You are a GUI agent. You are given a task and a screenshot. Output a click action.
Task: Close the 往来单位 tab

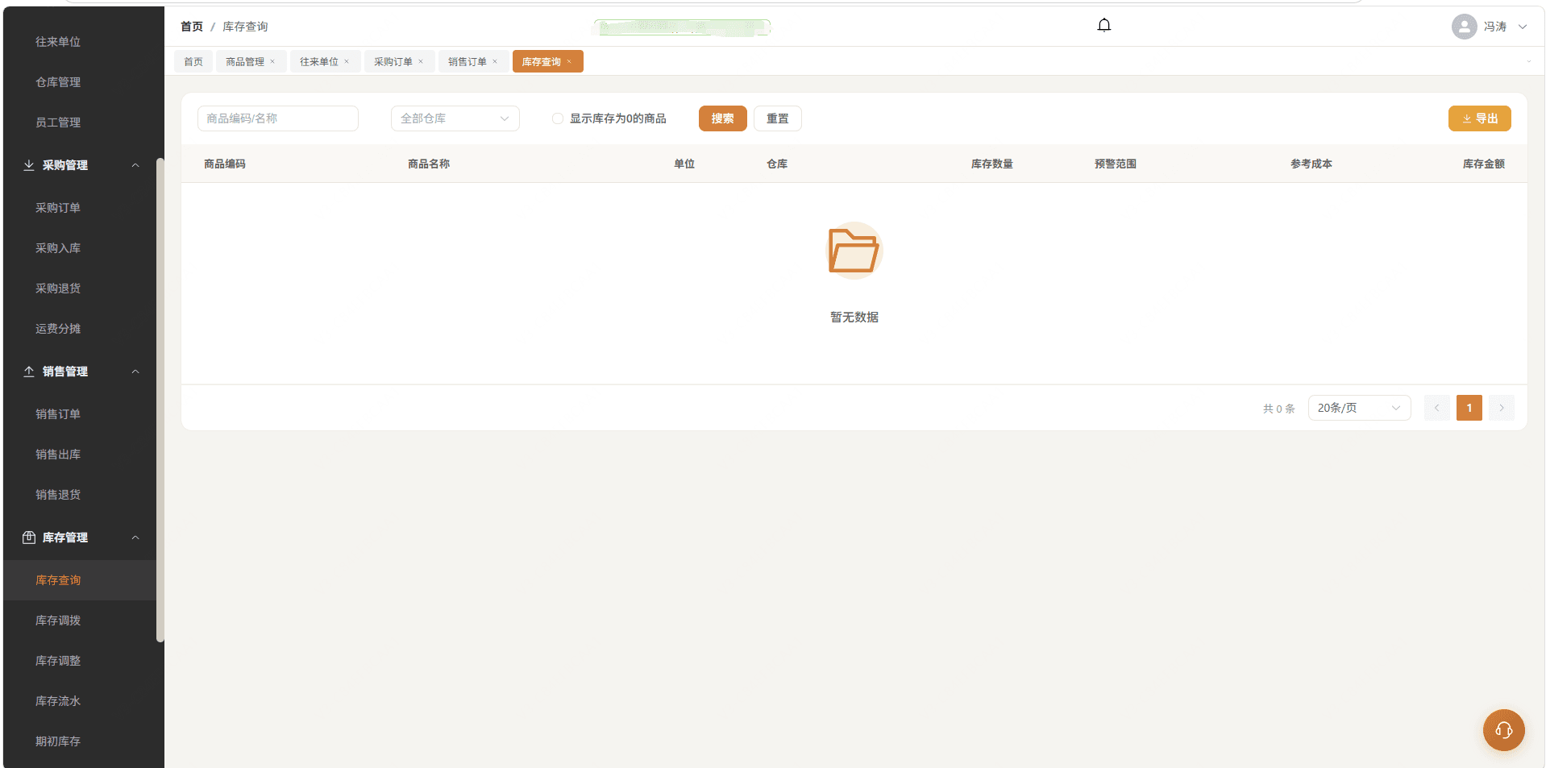coord(347,61)
